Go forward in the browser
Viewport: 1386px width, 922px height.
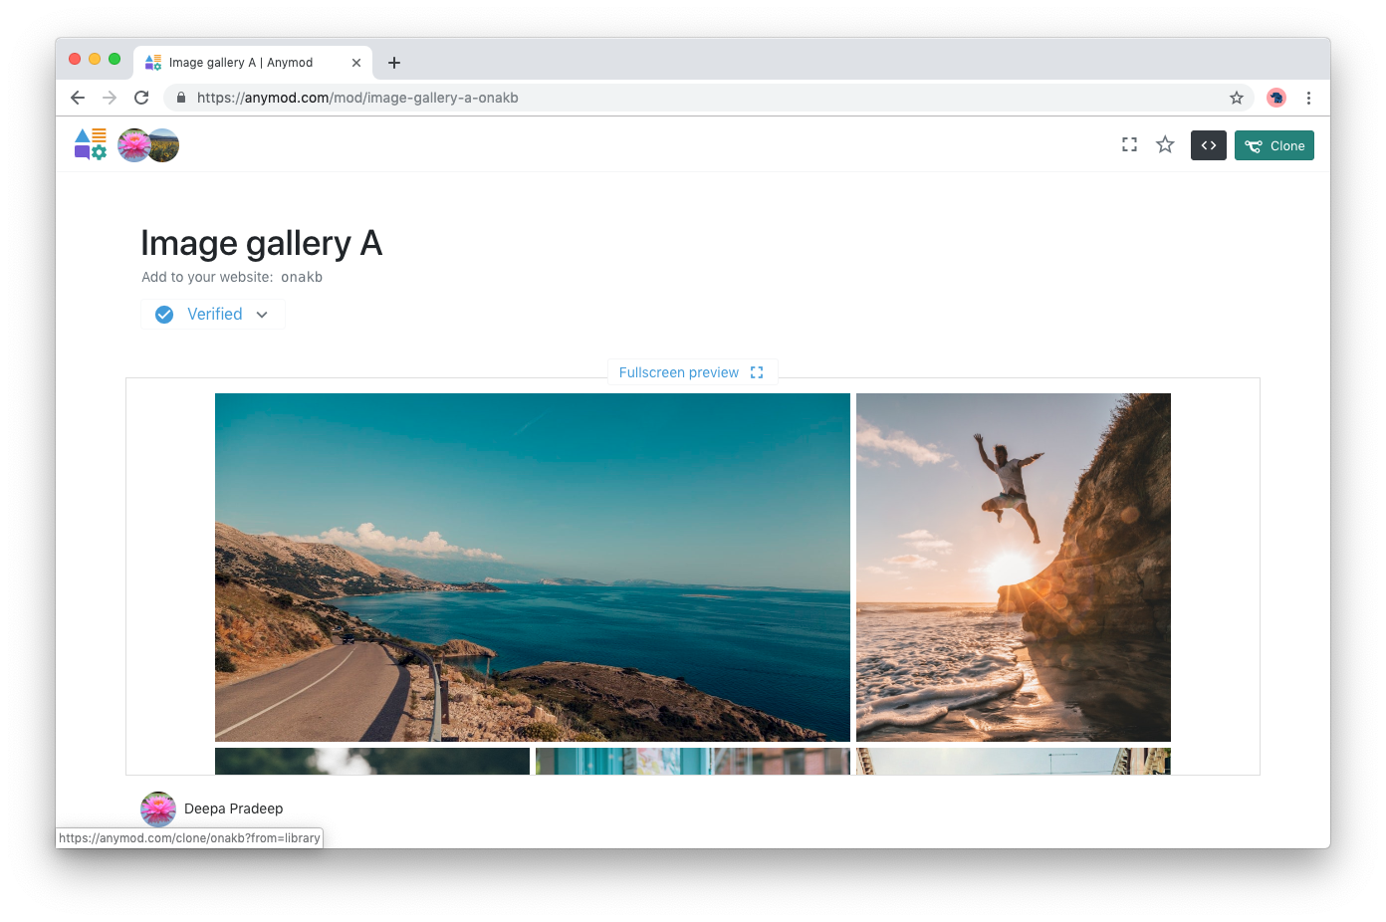coord(110,98)
